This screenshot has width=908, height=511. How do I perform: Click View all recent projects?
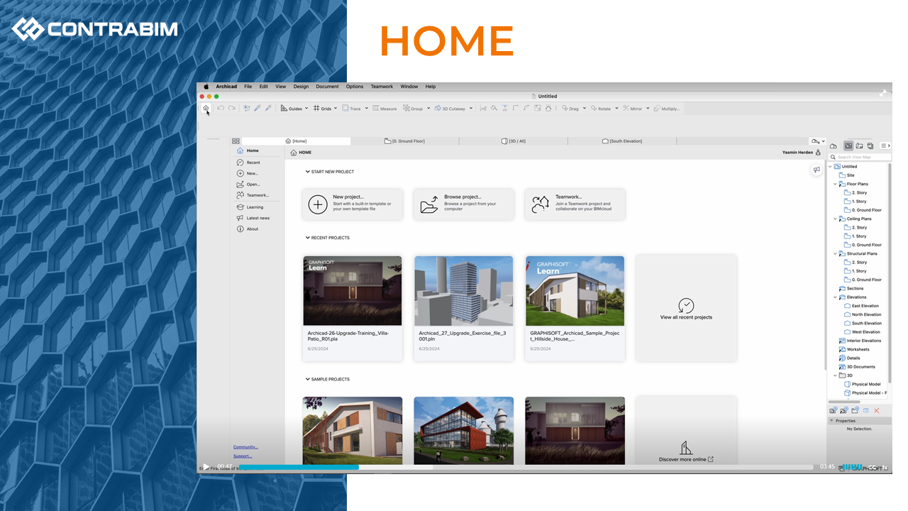[x=686, y=309]
